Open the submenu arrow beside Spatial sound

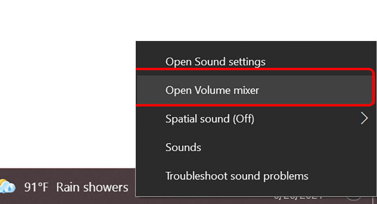[x=364, y=119]
